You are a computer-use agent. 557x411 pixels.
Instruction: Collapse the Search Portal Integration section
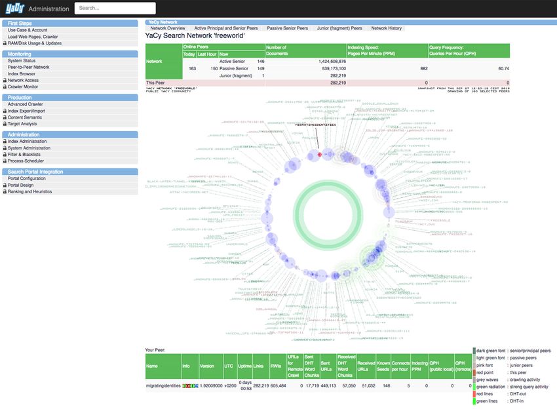click(70, 172)
